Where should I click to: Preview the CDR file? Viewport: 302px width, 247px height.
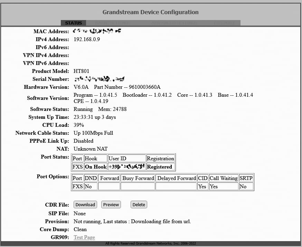(x=111, y=205)
